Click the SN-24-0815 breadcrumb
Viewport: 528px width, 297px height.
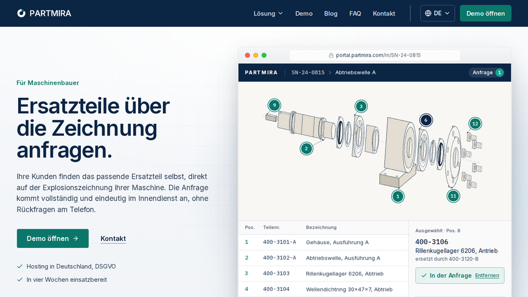(x=308, y=73)
